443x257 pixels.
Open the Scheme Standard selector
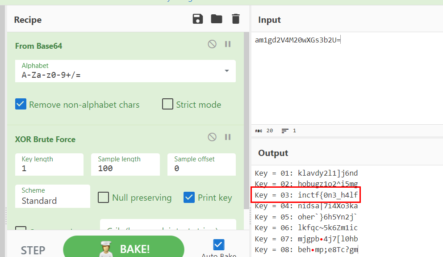coord(53,196)
